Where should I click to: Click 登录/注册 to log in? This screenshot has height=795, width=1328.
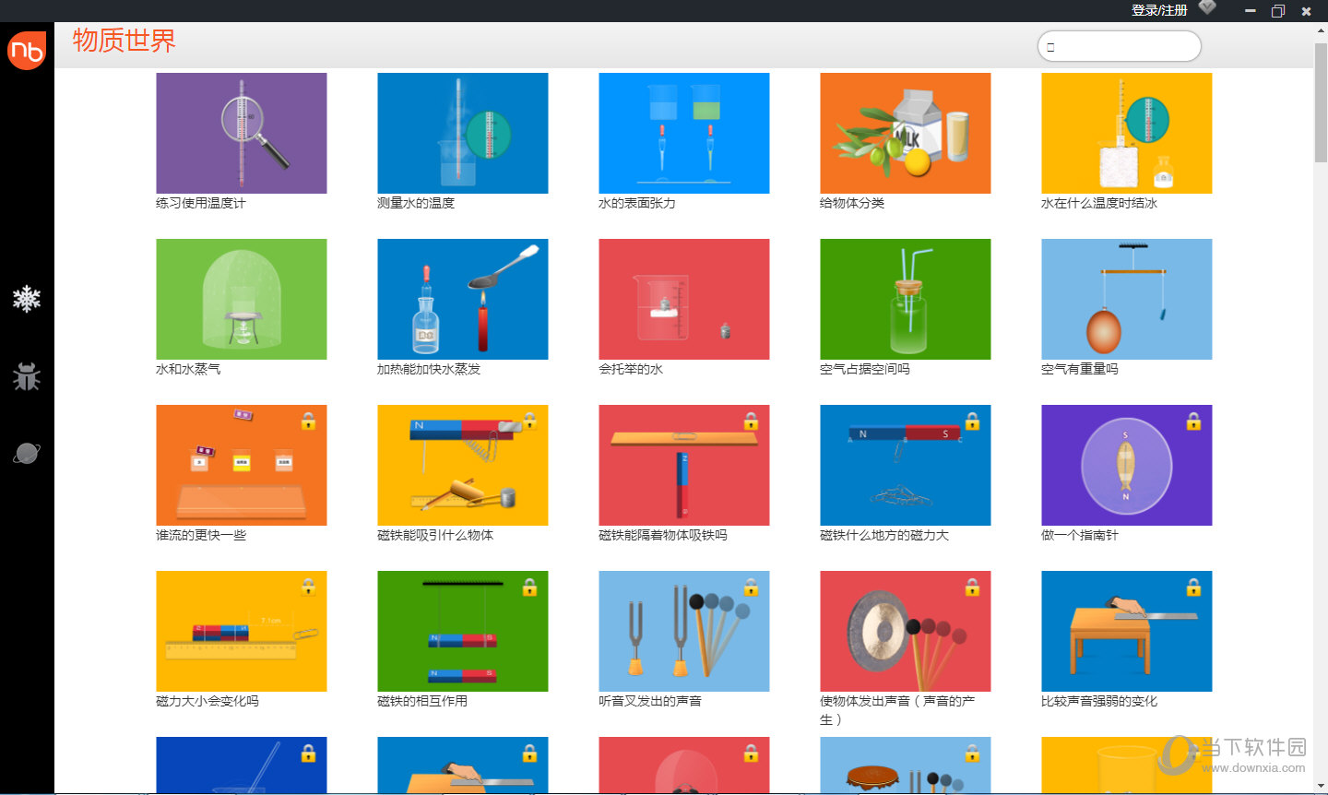[x=1159, y=10]
